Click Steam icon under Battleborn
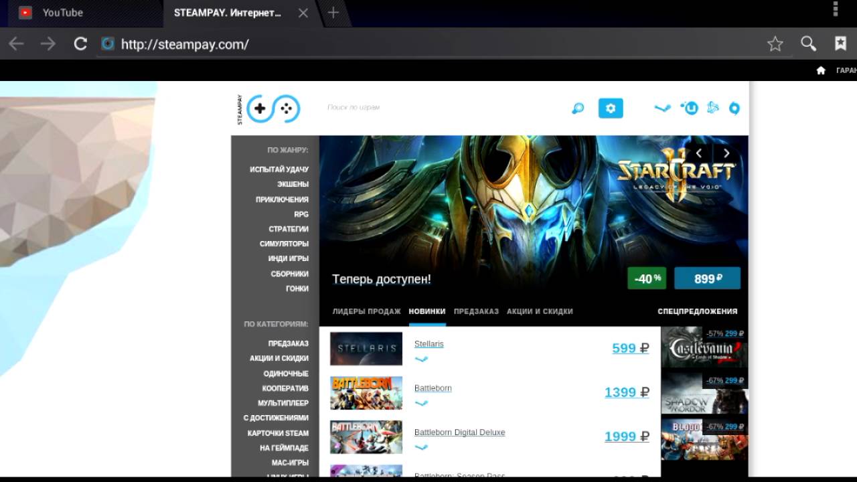The height and width of the screenshot is (482, 857). pos(421,403)
